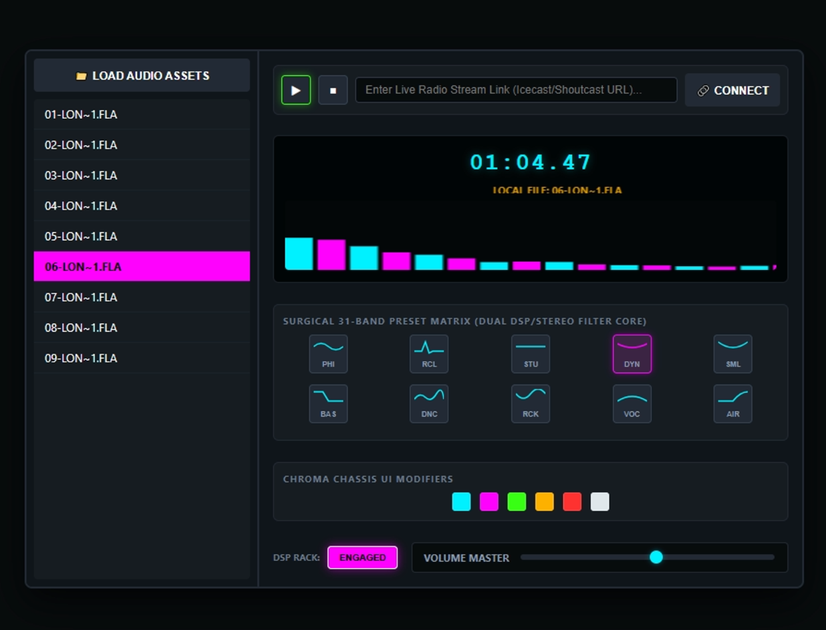Choose the orange chassis color swatch
Image resolution: width=826 pixels, height=630 pixels.
pyautogui.click(x=545, y=502)
